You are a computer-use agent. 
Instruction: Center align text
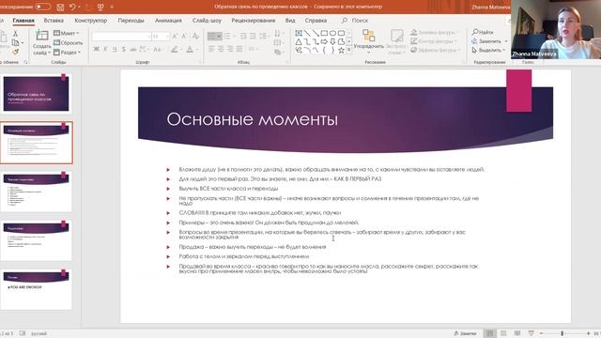pyautogui.click(x=221, y=49)
